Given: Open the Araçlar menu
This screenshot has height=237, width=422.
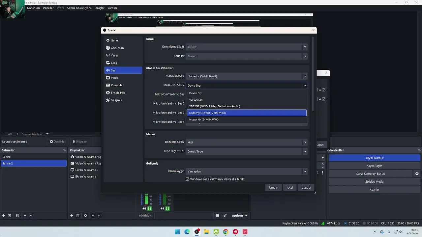Looking at the screenshot, I should tap(100, 8).
